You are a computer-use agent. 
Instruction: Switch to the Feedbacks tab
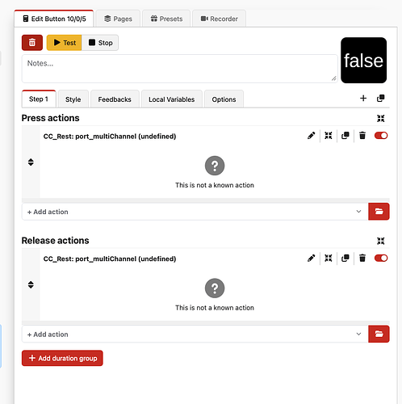[115, 99]
